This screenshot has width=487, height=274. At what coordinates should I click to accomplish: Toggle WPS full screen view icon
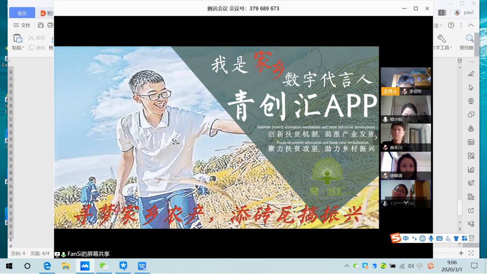[x=471, y=253]
